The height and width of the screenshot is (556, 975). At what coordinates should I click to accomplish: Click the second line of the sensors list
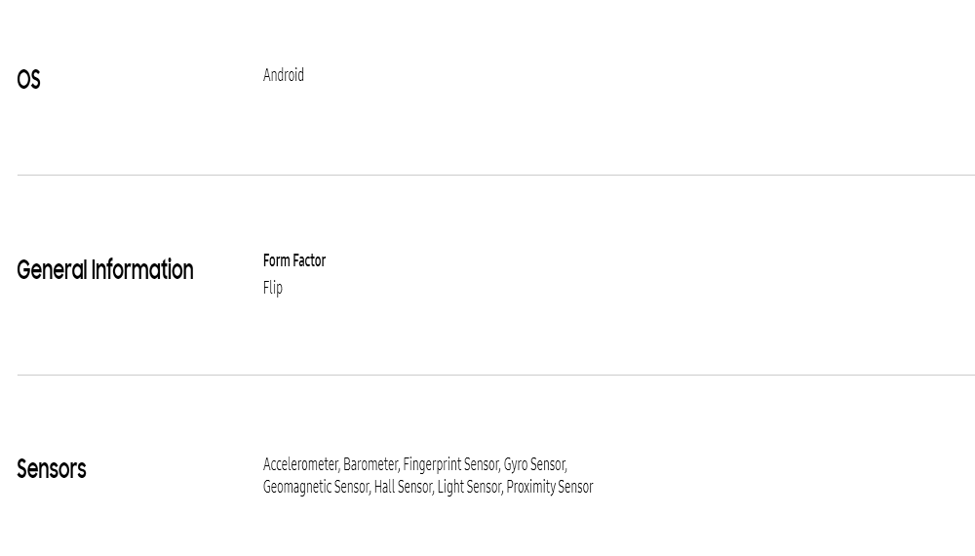coord(428,487)
